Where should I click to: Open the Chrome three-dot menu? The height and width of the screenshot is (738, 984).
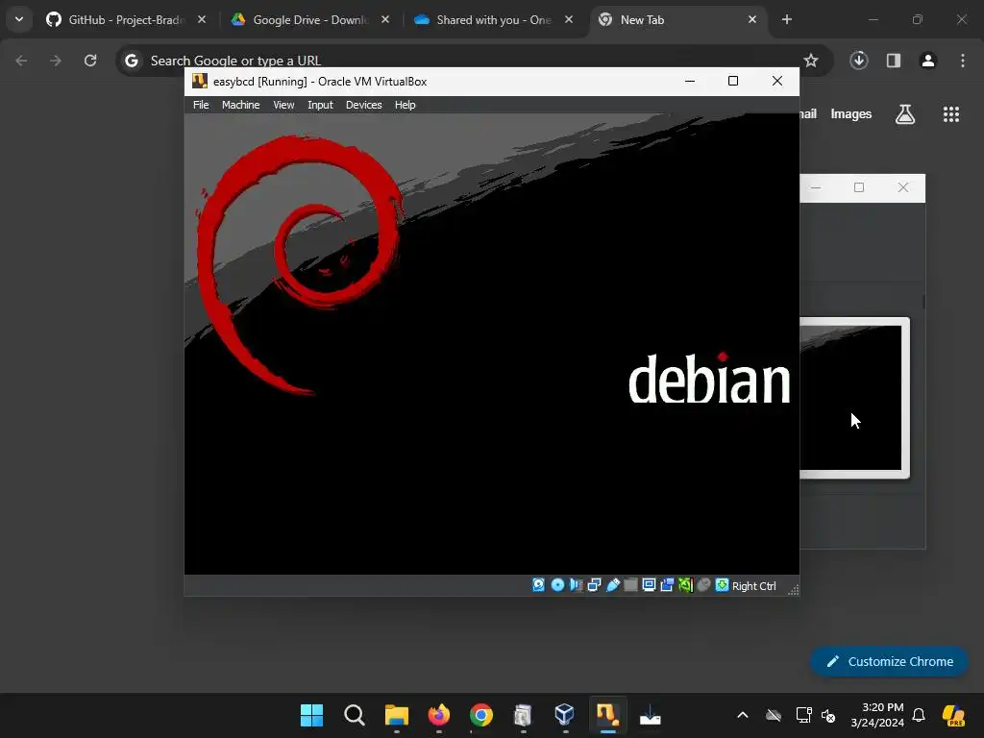coord(963,61)
